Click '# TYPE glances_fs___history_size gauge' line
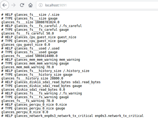Viewport: 158px width, 118px height. (x=37, y=75)
